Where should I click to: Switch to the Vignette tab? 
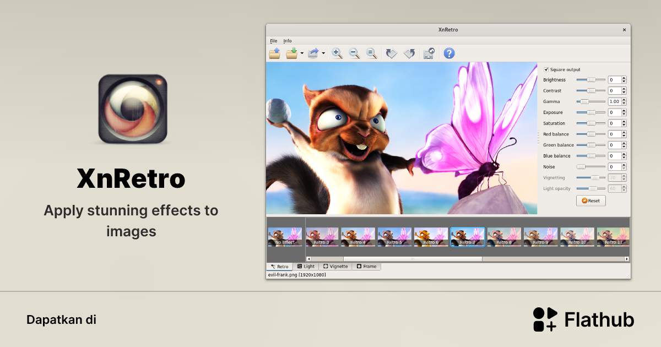pyautogui.click(x=335, y=266)
